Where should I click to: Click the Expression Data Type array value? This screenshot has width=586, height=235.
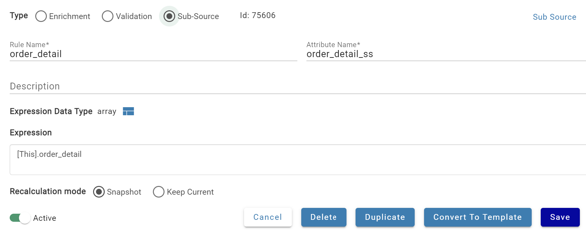107,111
